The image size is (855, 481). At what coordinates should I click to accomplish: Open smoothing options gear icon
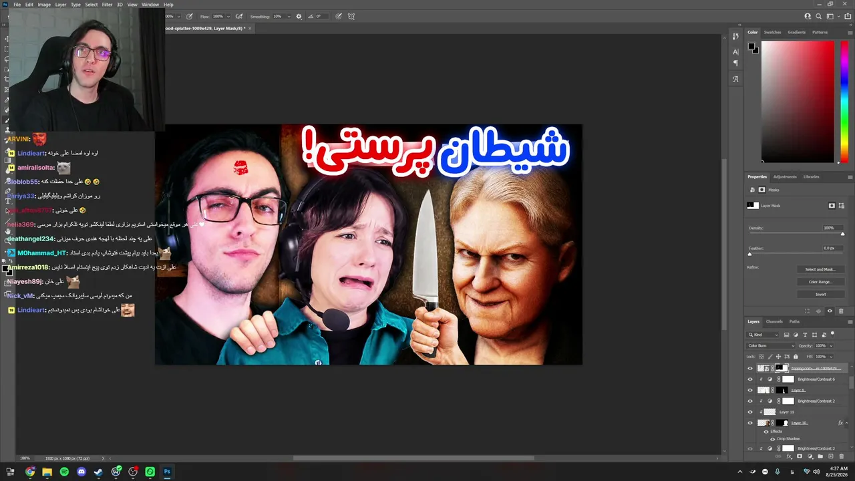[299, 16]
